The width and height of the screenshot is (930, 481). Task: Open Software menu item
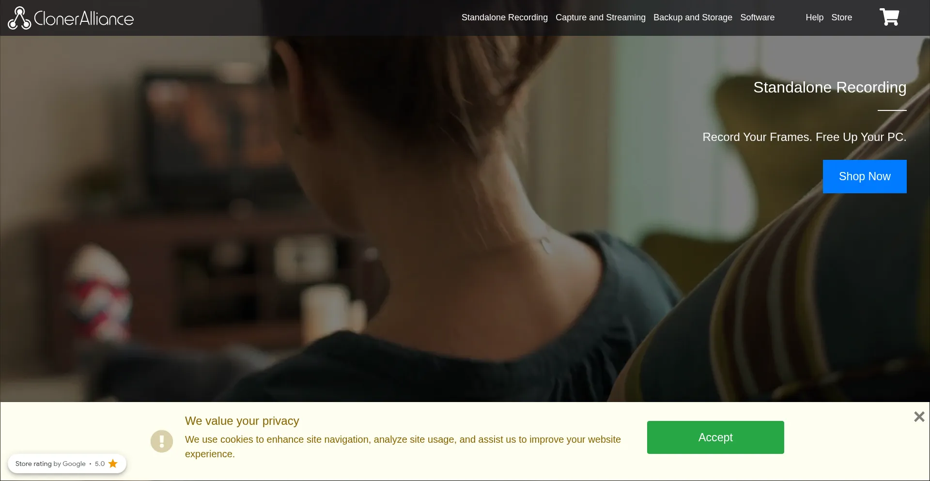(757, 17)
